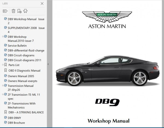Open DB9 Circuit-diagrams bookmark
This screenshot has width=164, height=128.
pos(21,55)
